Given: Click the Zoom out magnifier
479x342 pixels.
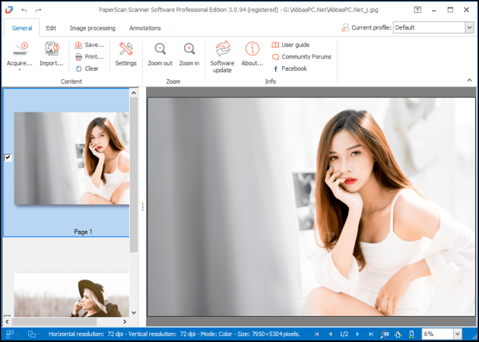Looking at the screenshot, I should 160,51.
